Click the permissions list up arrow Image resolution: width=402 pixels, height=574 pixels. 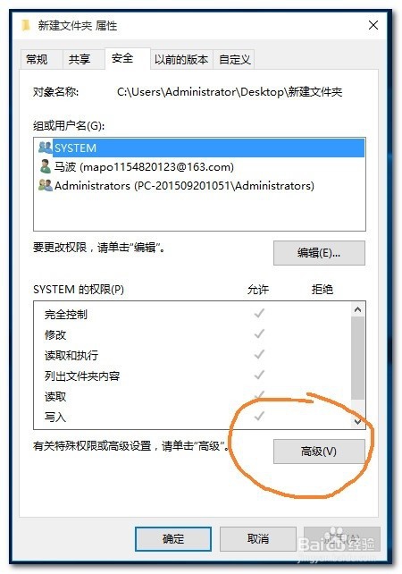(357, 309)
